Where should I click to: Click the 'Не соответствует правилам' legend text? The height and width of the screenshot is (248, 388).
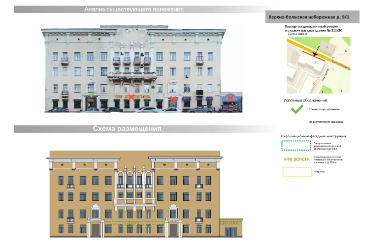326,122
